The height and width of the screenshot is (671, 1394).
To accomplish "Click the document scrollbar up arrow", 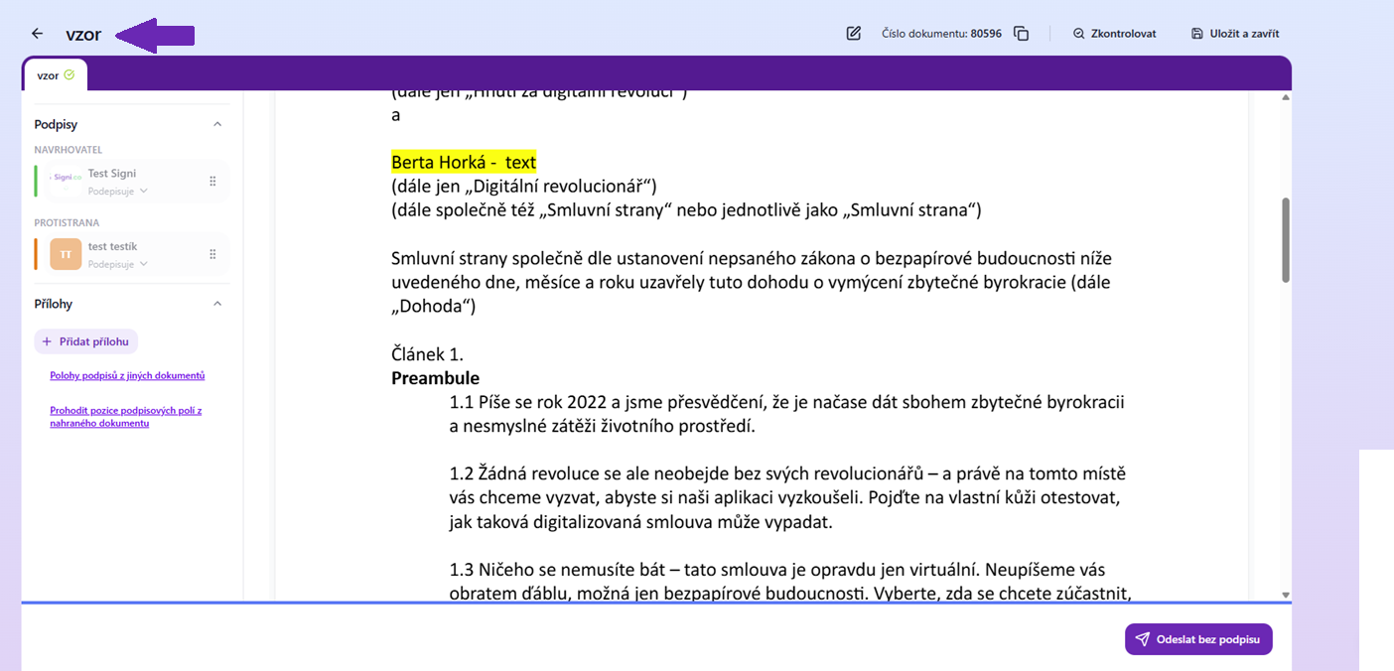I will tap(1286, 97).
